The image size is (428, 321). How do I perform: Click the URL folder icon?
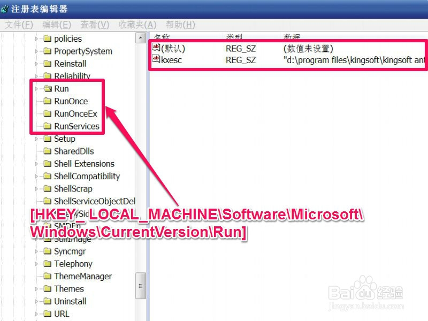tap(48, 314)
